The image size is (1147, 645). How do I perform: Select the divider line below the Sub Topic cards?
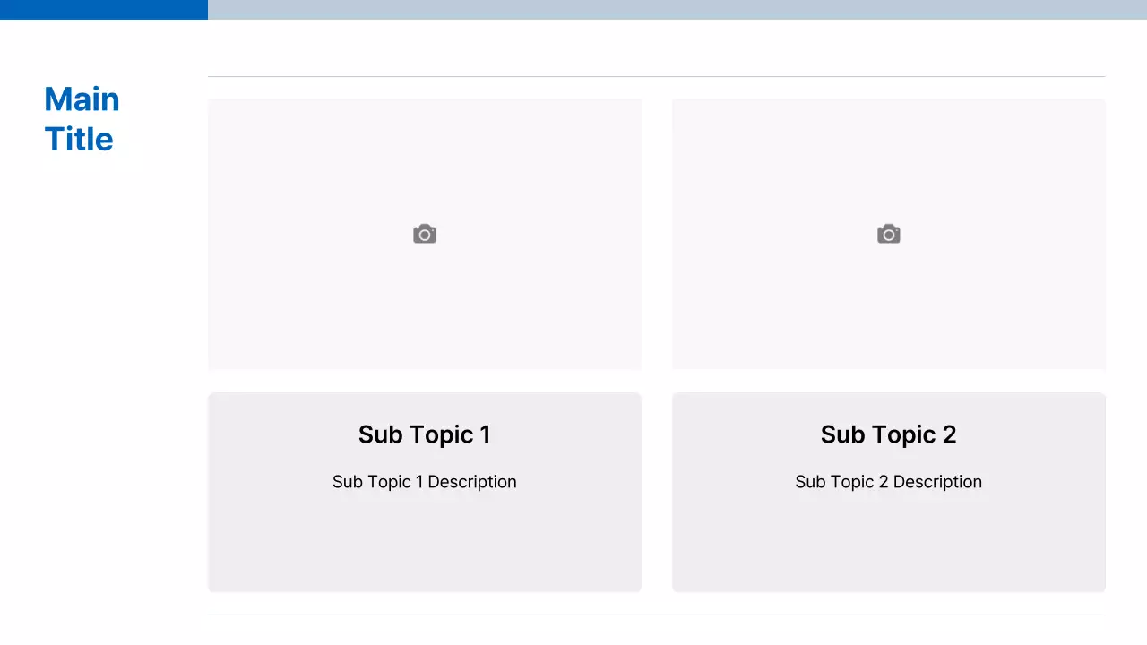click(x=656, y=615)
